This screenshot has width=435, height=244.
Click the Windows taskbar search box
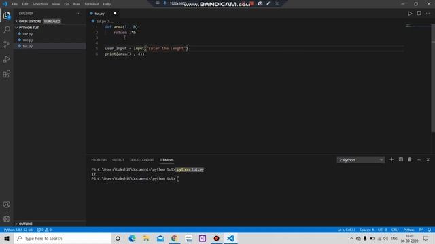[x=63, y=238]
